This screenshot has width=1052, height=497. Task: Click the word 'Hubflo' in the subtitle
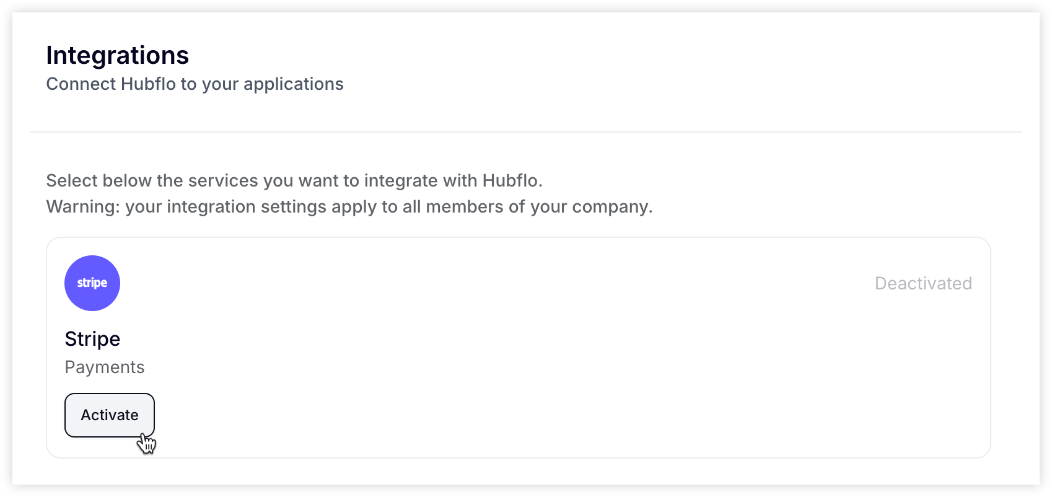[x=149, y=84]
